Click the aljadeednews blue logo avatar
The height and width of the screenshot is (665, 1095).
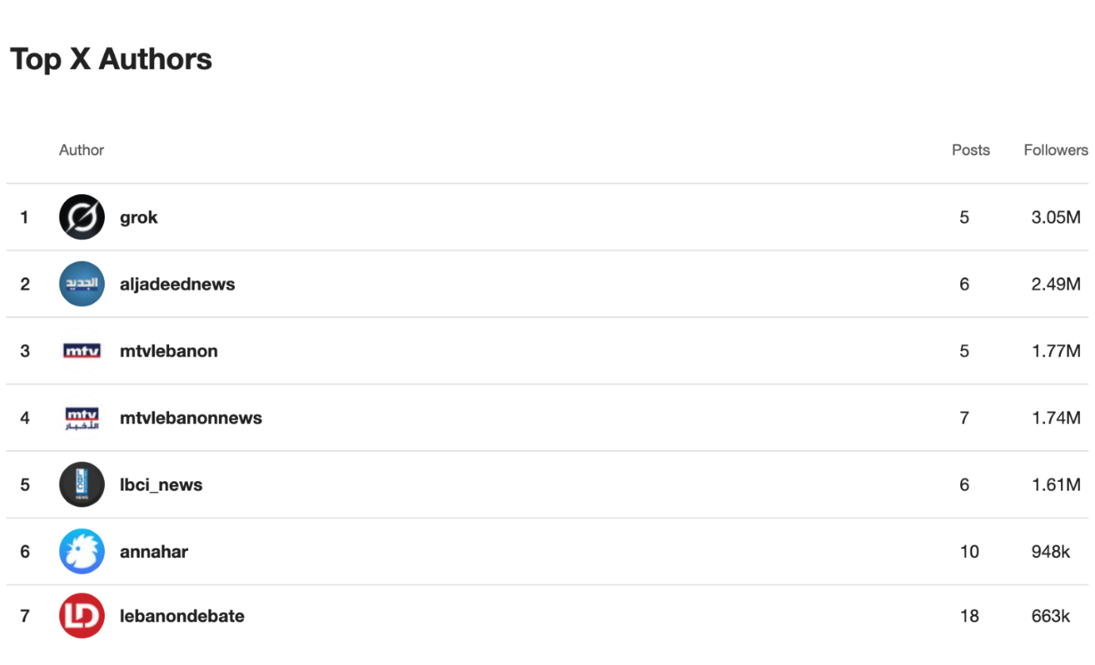(82, 284)
